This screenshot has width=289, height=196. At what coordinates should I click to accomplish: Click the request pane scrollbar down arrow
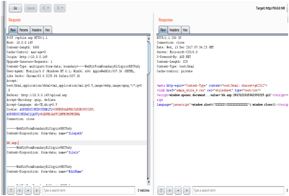[149, 182]
